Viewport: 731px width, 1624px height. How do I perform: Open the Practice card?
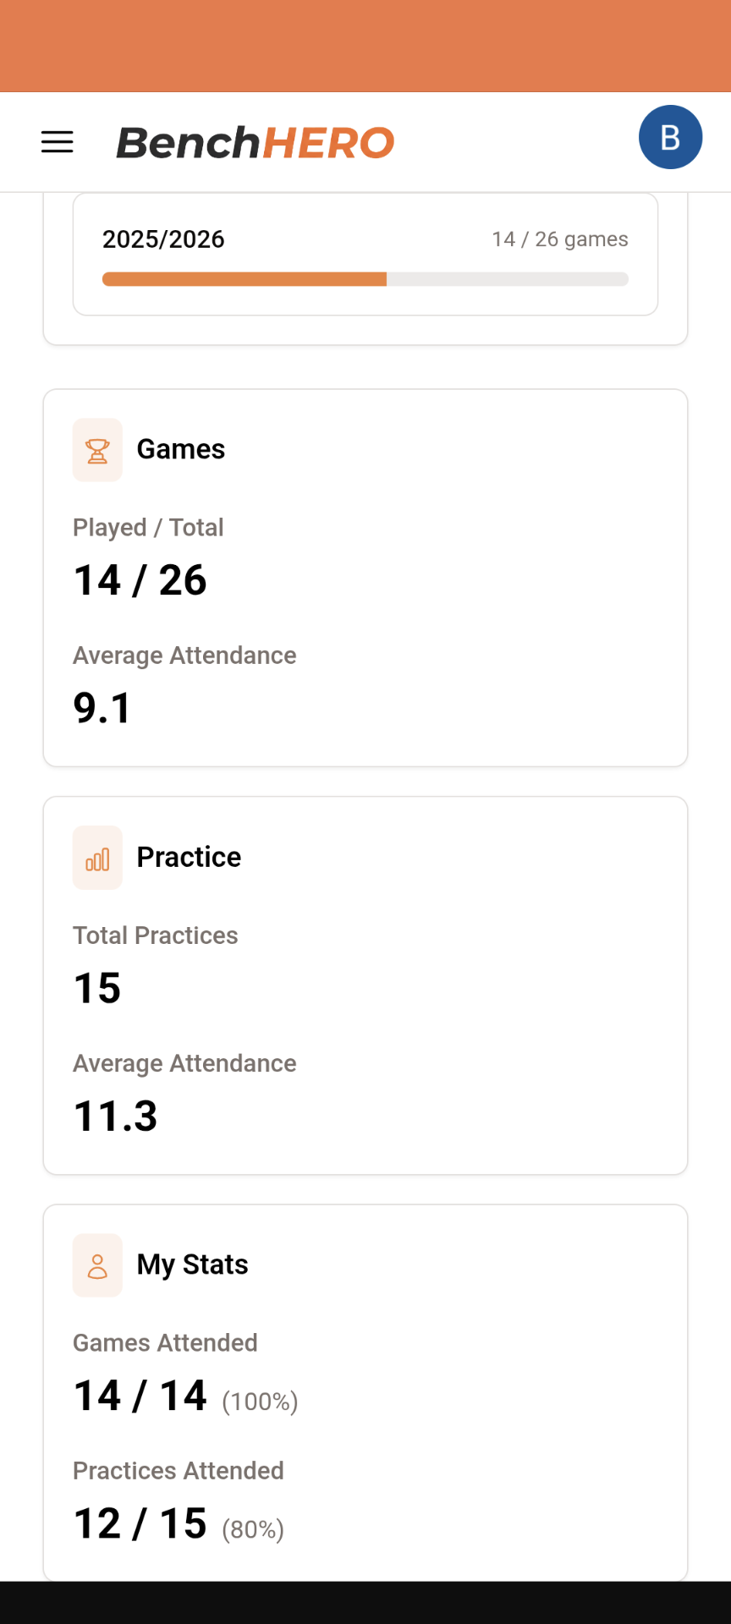point(365,985)
